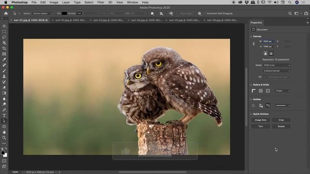
Task: Open the Pixels ruler units dropdown
Action: (x=283, y=91)
